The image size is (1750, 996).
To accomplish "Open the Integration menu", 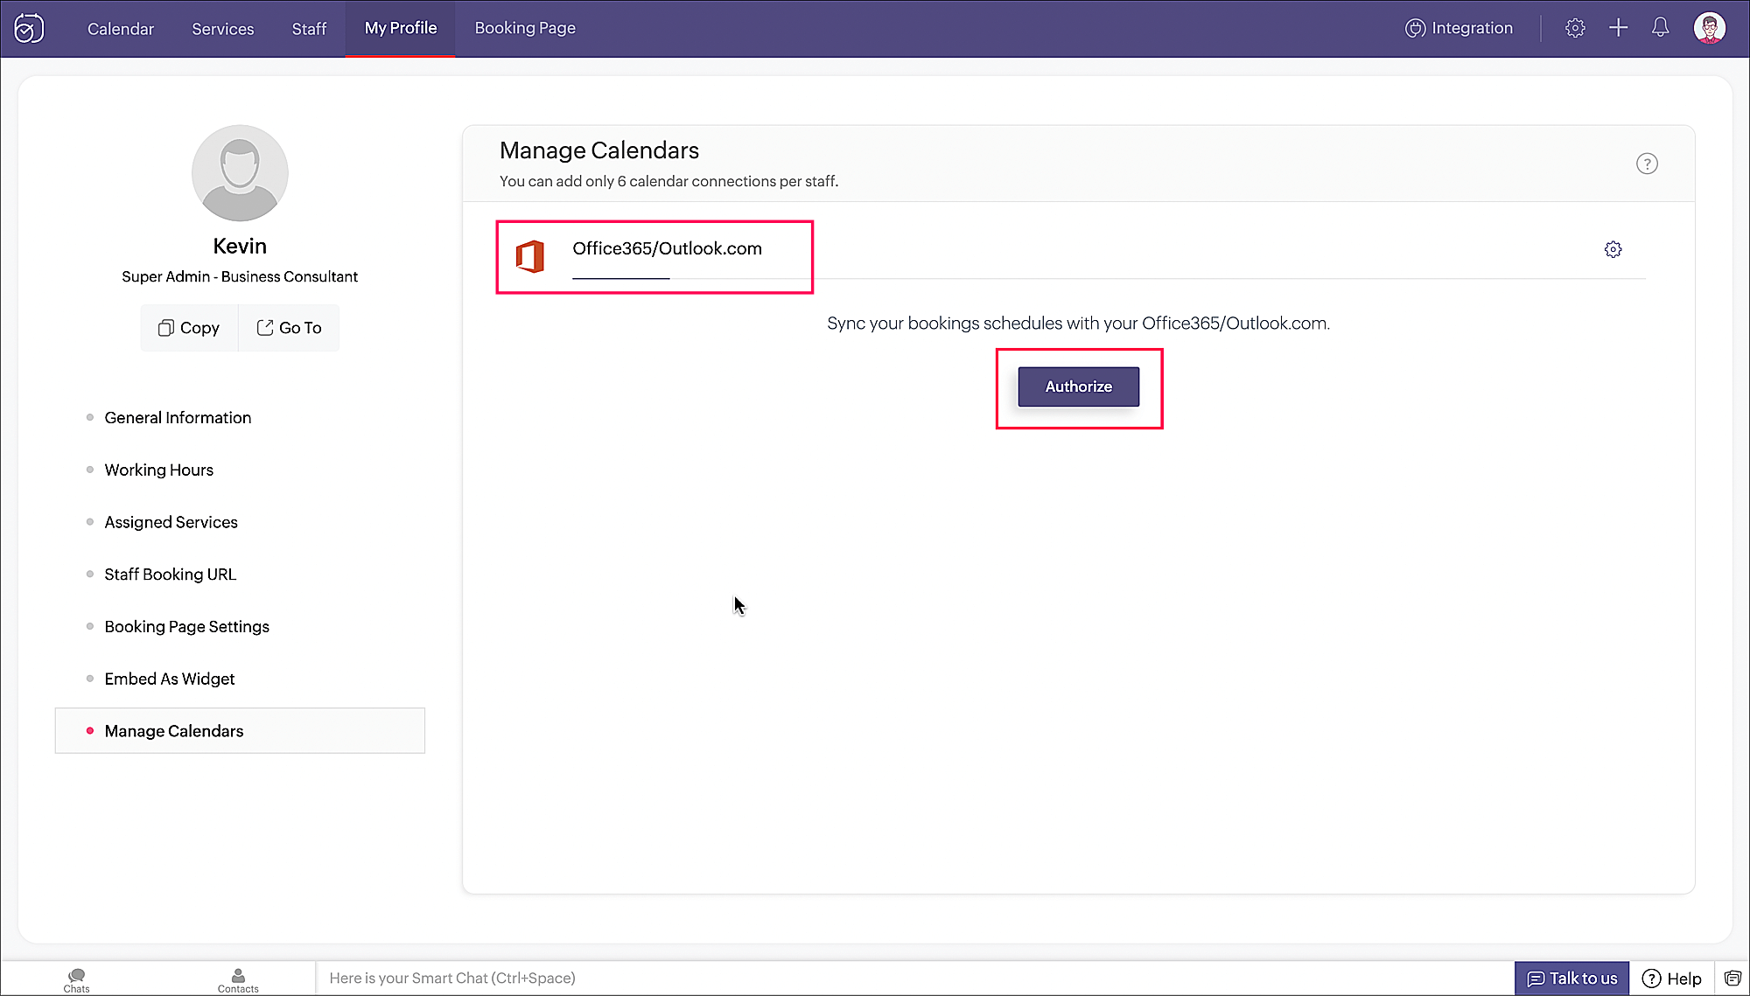I will pyautogui.click(x=1459, y=28).
